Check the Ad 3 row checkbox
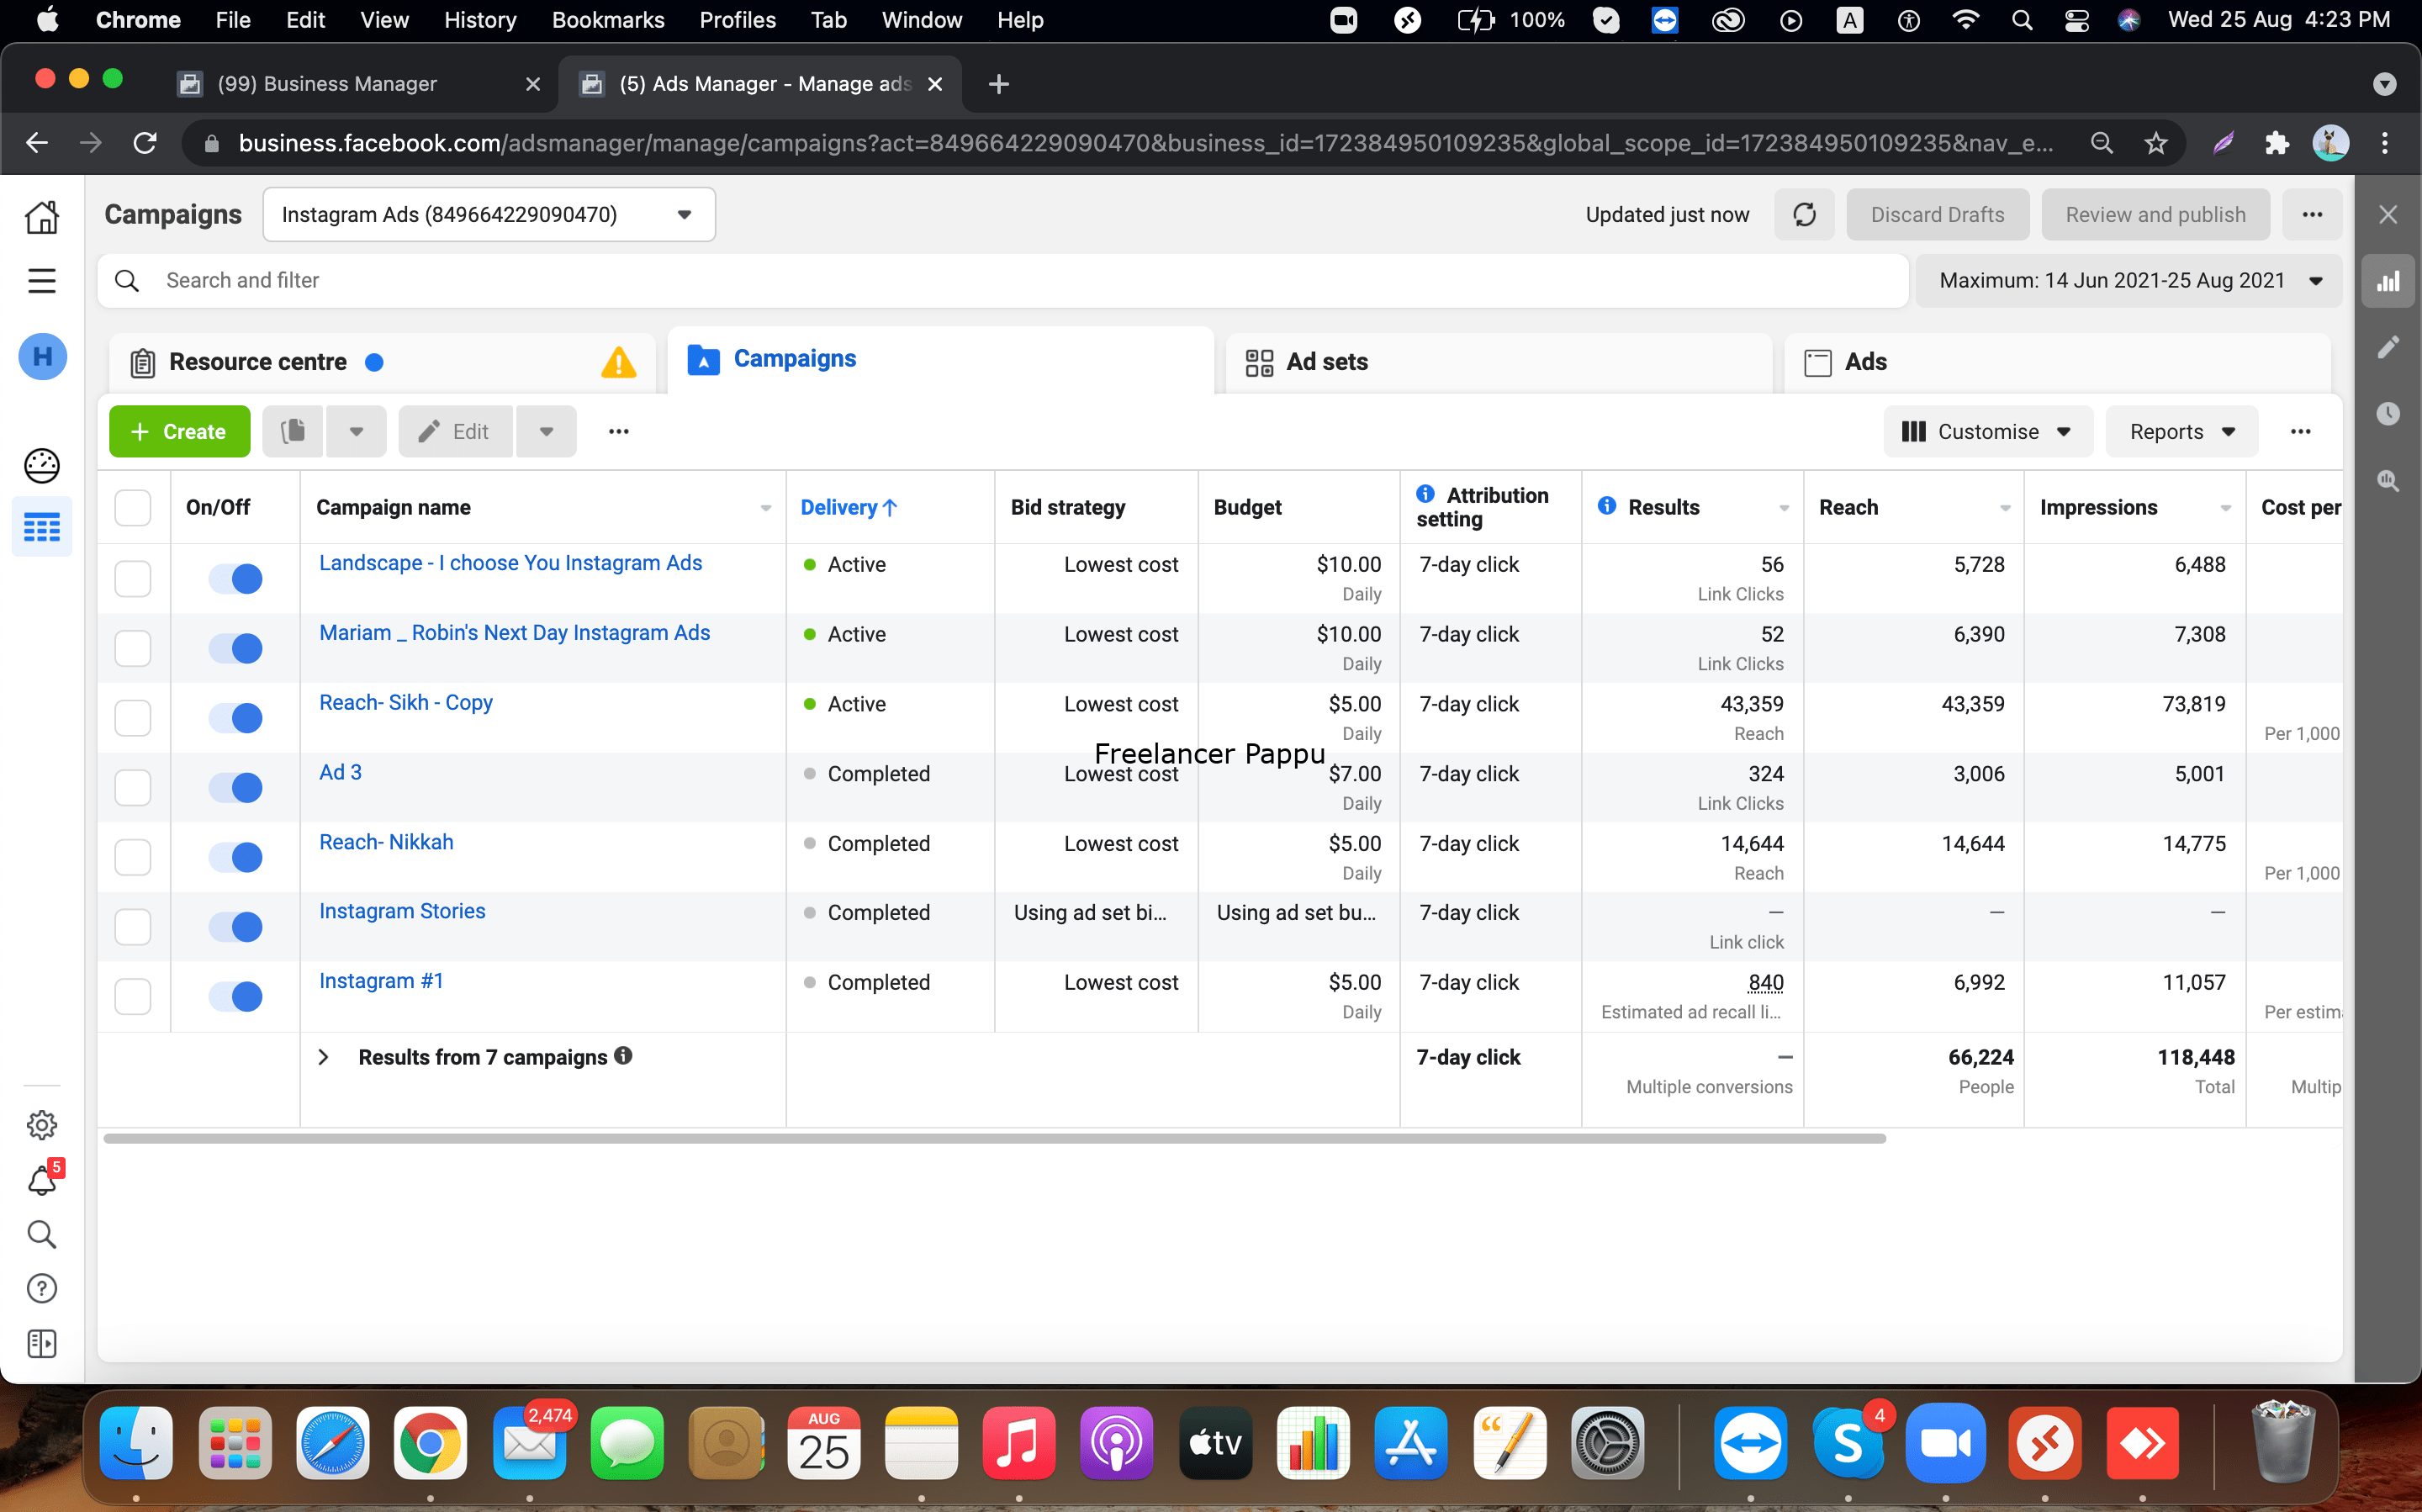Viewport: 2422px width, 1512px height. tap(133, 787)
